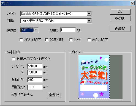This screenshot has height=106, width=136.
Task: Click the Y size field showing 780.00
Action: point(35,73)
